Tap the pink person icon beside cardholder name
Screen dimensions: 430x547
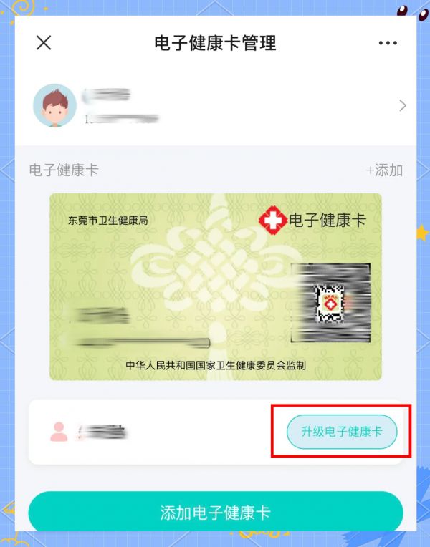59,432
